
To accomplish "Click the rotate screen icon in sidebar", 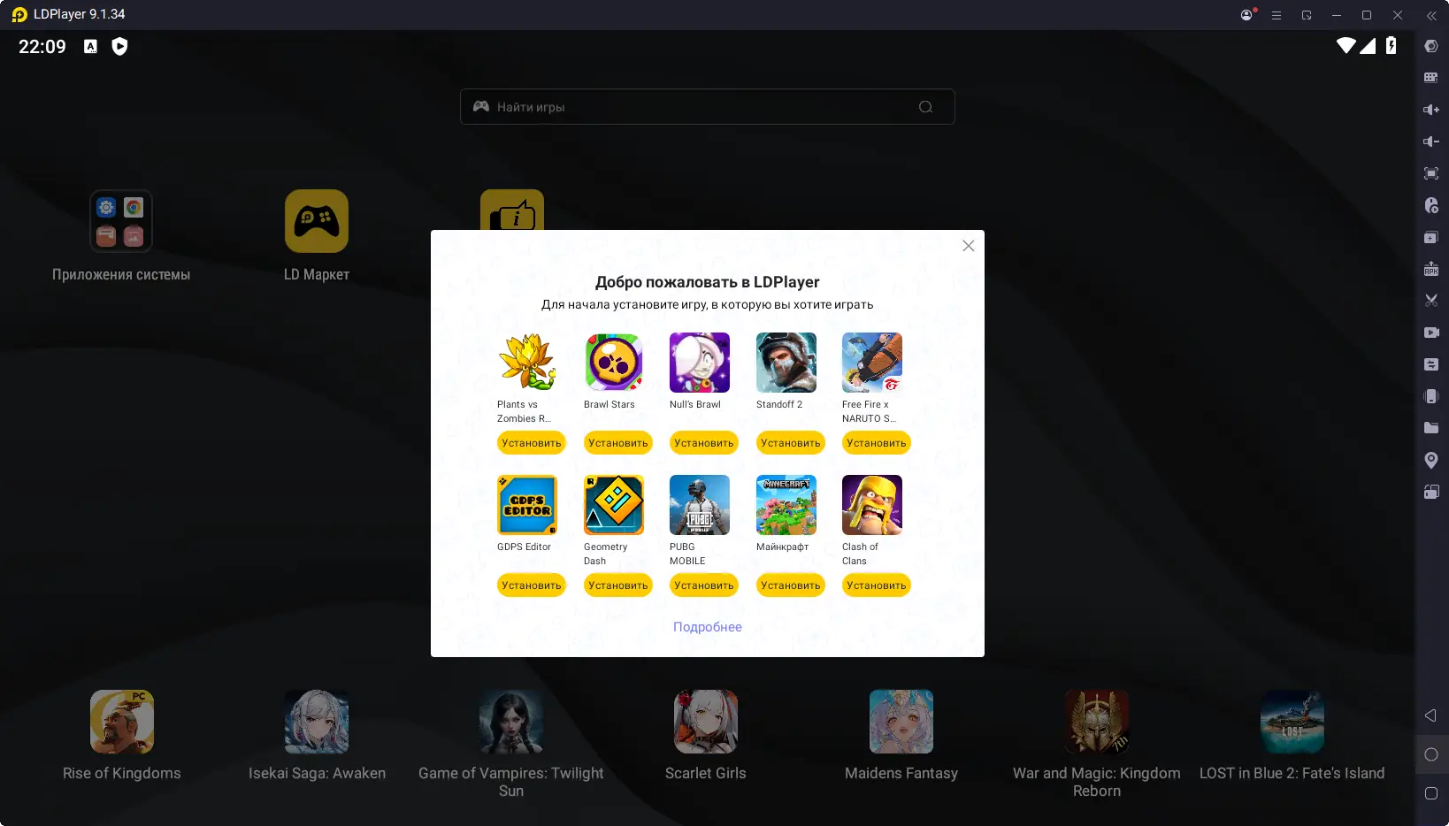I will 1431,492.
